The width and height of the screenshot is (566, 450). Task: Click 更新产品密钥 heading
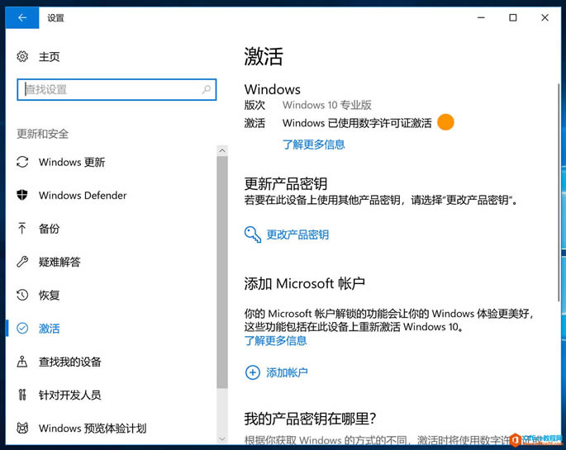click(x=286, y=184)
